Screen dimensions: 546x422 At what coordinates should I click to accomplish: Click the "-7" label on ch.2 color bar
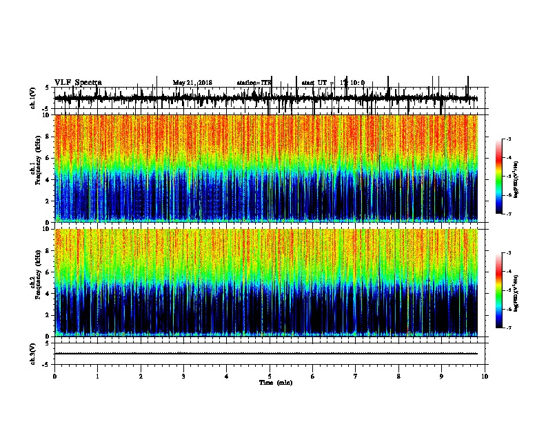[x=508, y=328]
